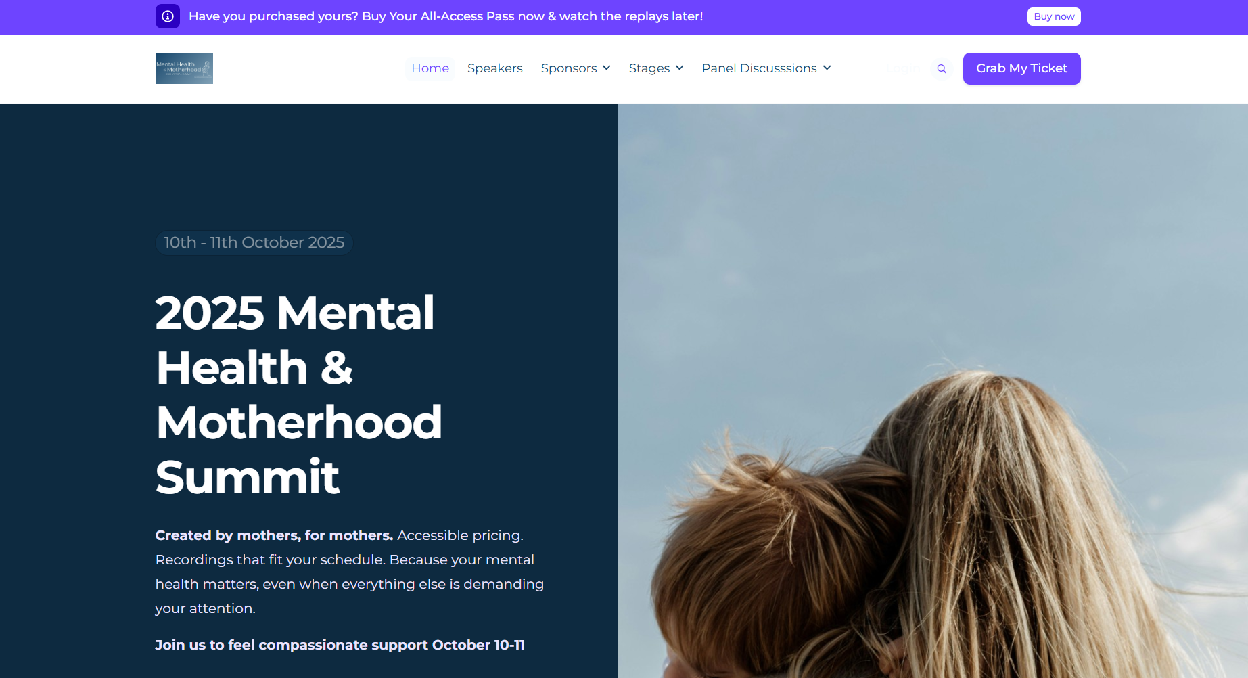Click the mother and child hero photo

[x=933, y=391]
